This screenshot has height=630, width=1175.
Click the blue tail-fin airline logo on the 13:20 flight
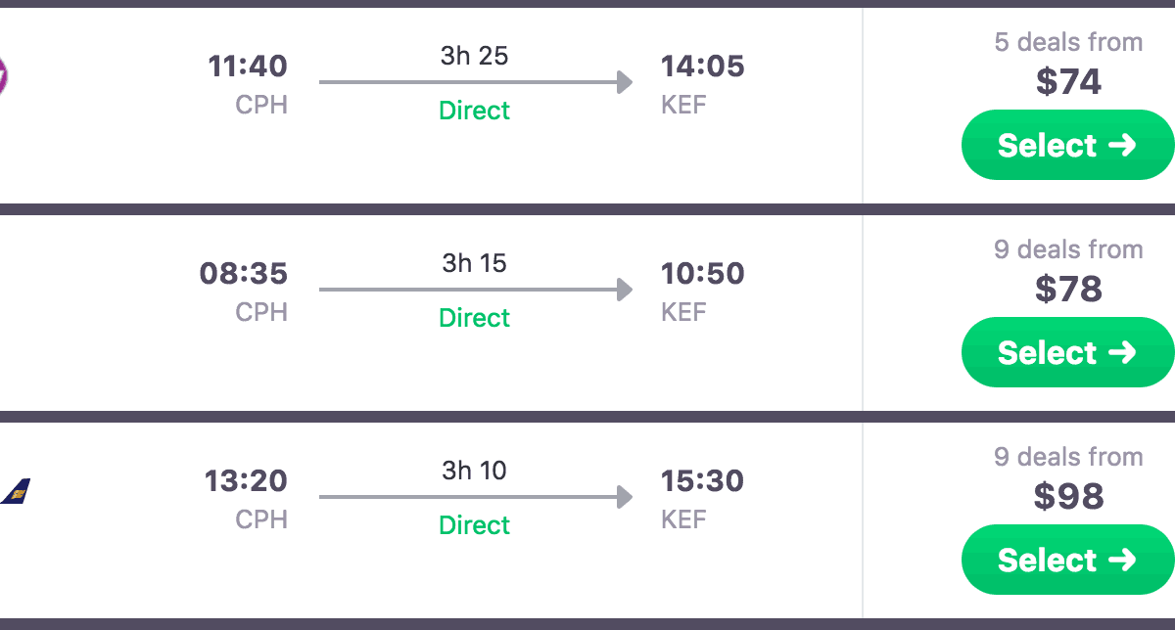(x=17, y=491)
